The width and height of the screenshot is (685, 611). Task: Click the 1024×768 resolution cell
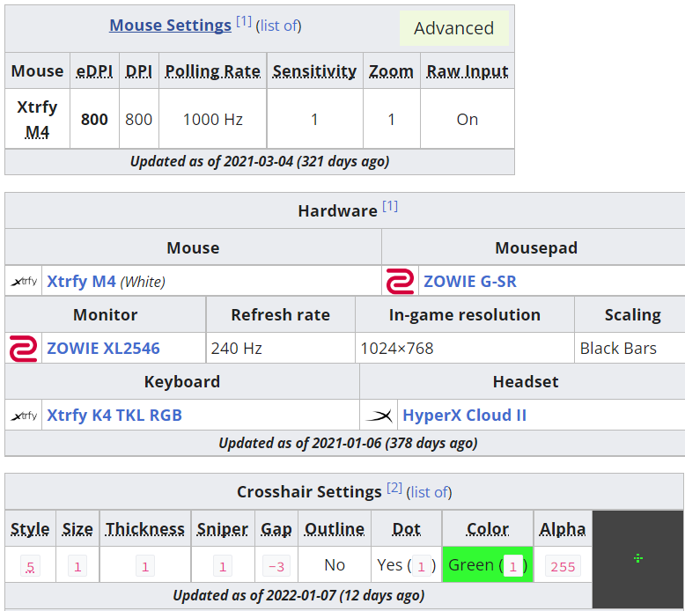[x=464, y=348]
